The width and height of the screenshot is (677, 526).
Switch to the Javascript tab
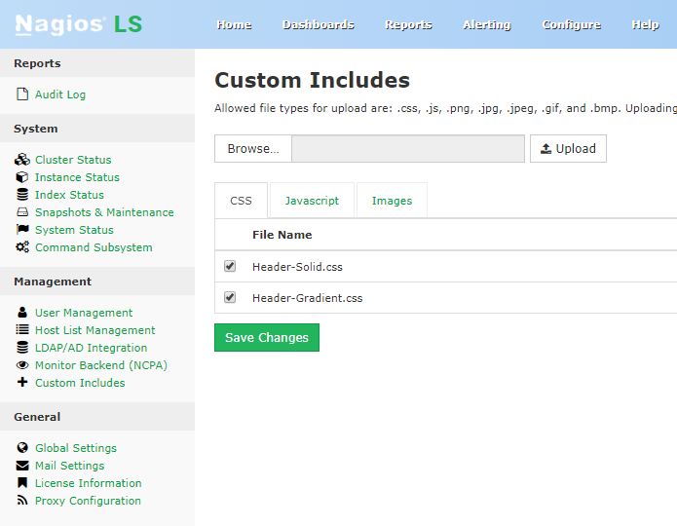point(312,201)
